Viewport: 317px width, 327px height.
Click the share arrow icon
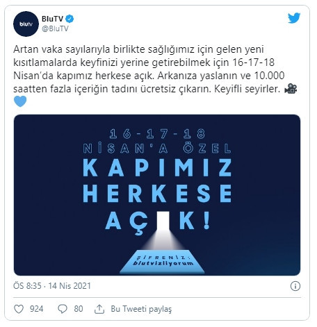99,309
